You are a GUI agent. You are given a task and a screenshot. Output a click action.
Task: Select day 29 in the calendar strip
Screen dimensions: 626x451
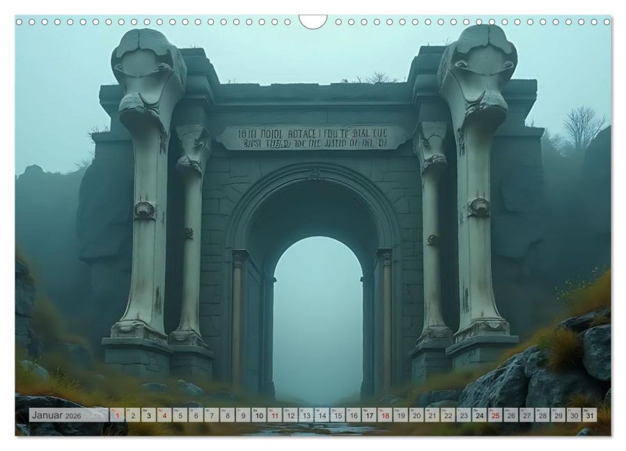click(558, 415)
